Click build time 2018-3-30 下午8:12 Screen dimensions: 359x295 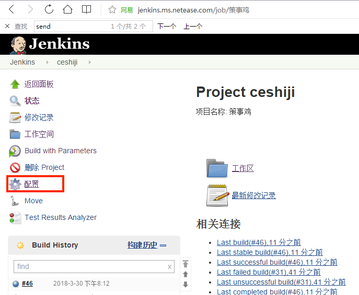coord(82,284)
